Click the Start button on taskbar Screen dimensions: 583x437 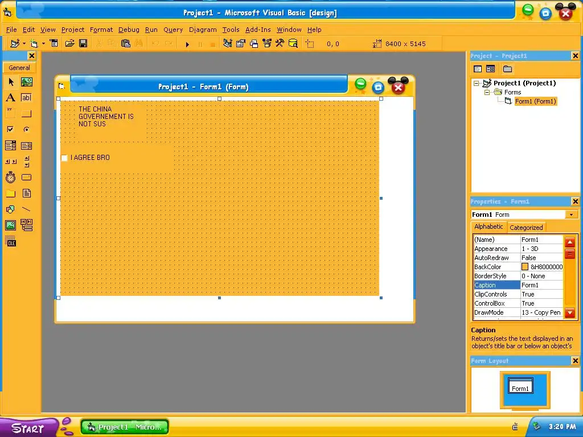(28, 428)
